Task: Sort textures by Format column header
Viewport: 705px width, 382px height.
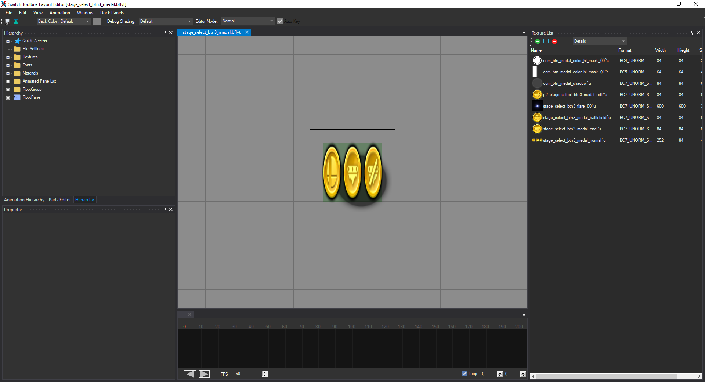Action: (625, 50)
